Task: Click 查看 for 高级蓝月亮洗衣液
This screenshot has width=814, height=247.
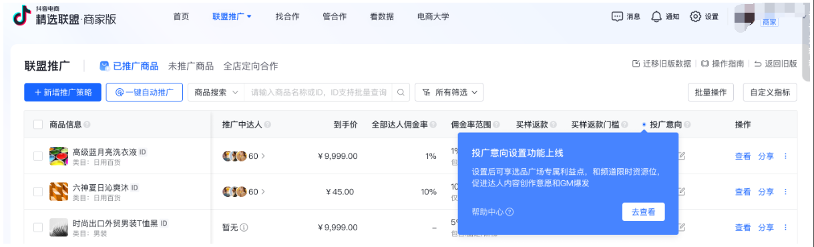Action: pyautogui.click(x=743, y=156)
